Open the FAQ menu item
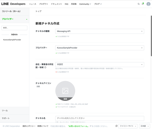 coord(66,4)
